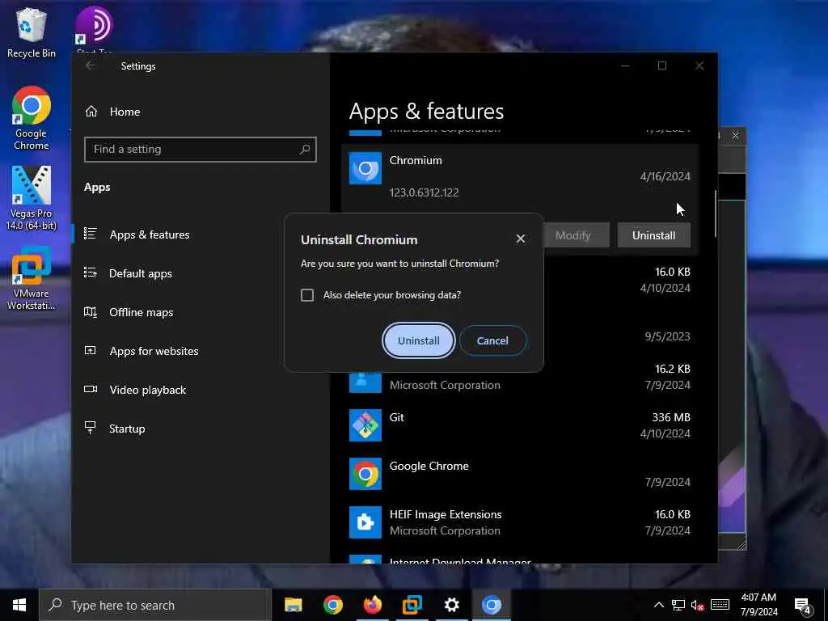This screenshot has width=828, height=621.
Task: Show hidden system tray icons
Action: (658, 605)
